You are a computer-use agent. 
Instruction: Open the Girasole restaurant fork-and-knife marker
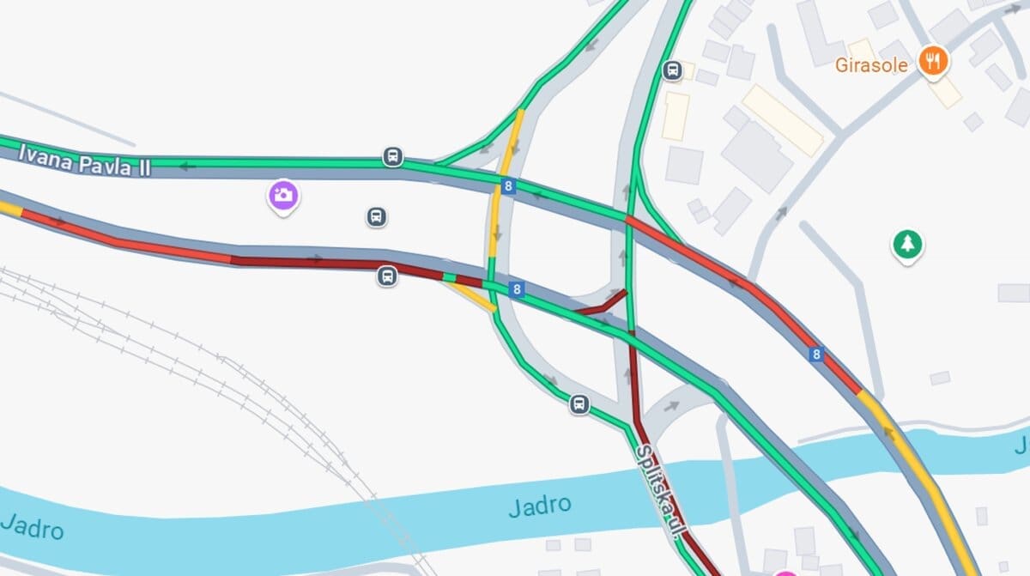tap(932, 61)
